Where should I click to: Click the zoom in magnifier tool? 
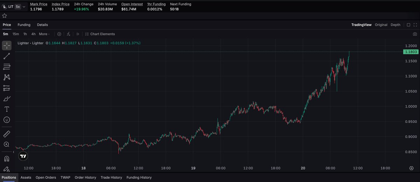pyautogui.click(x=7, y=144)
